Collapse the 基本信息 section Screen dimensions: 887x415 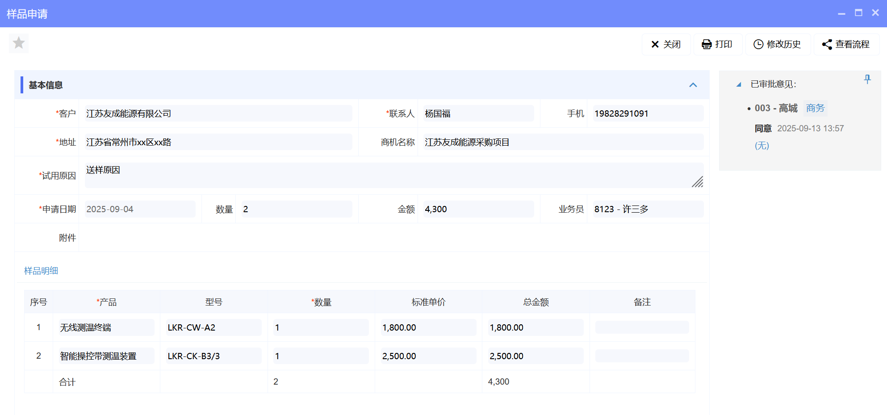coord(693,84)
